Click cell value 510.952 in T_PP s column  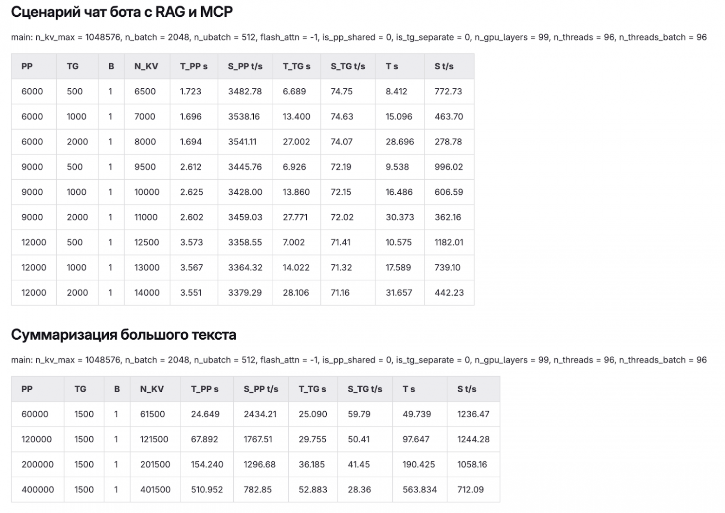point(207,489)
